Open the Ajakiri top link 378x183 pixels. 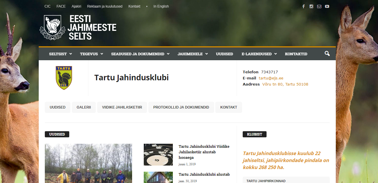click(x=76, y=6)
